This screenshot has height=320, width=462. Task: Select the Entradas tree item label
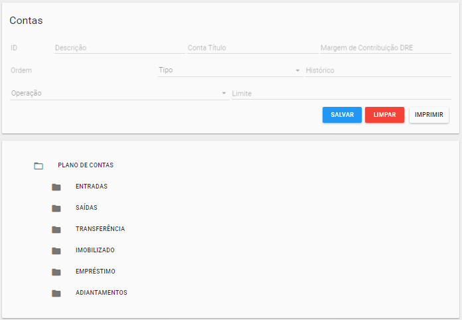tap(92, 187)
